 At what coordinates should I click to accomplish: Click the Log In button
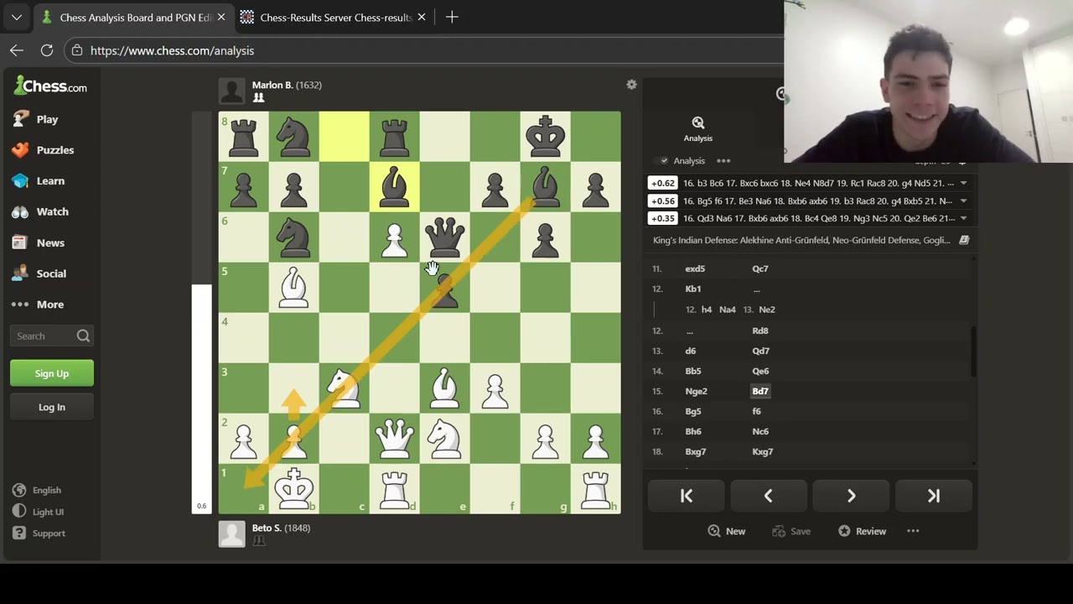coord(52,407)
